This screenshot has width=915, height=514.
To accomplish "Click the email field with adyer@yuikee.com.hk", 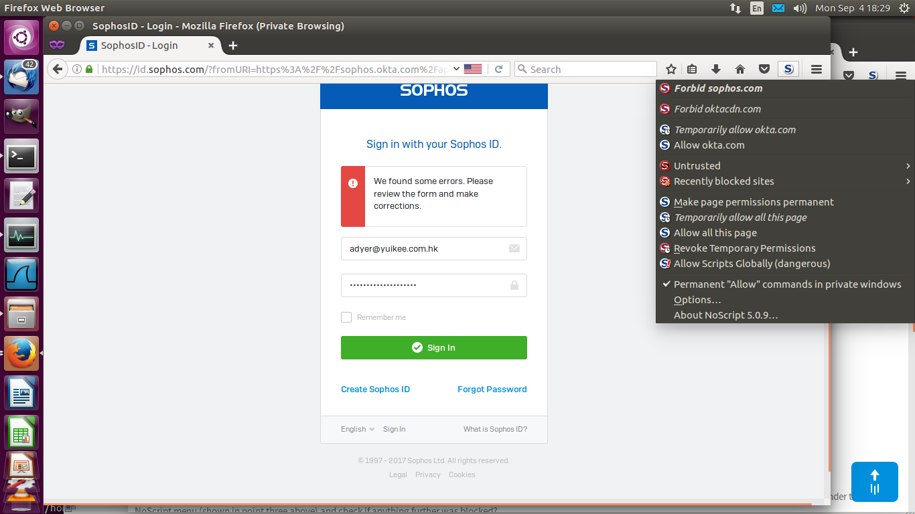I will (434, 248).
